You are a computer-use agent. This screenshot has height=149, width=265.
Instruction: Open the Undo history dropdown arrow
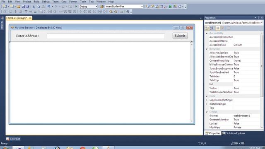pyautogui.click(x=53, y=7)
